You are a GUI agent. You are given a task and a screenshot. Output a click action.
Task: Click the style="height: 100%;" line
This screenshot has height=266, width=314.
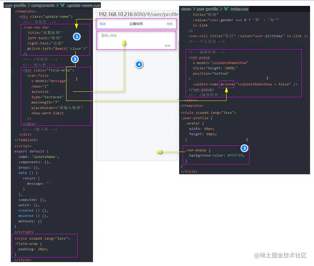(x=215, y=68)
